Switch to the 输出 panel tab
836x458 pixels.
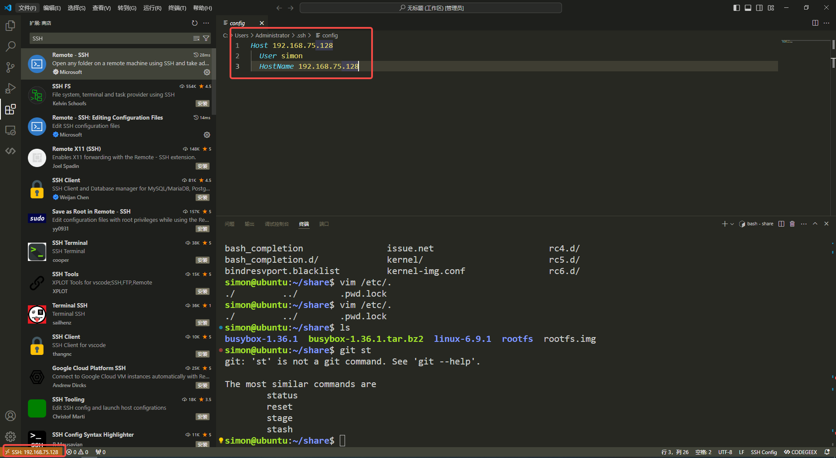click(x=249, y=224)
